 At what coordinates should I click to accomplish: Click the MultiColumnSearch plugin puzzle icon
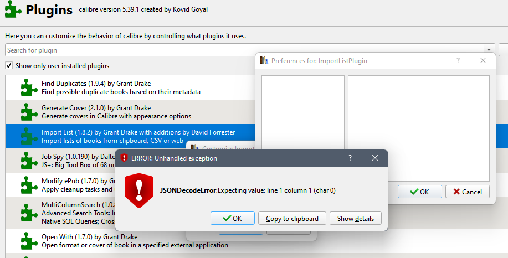pyautogui.click(x=29, y=213)
